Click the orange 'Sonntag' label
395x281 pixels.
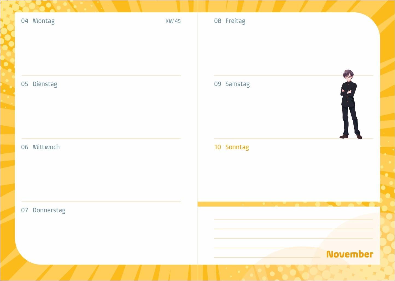pos(237,147)
